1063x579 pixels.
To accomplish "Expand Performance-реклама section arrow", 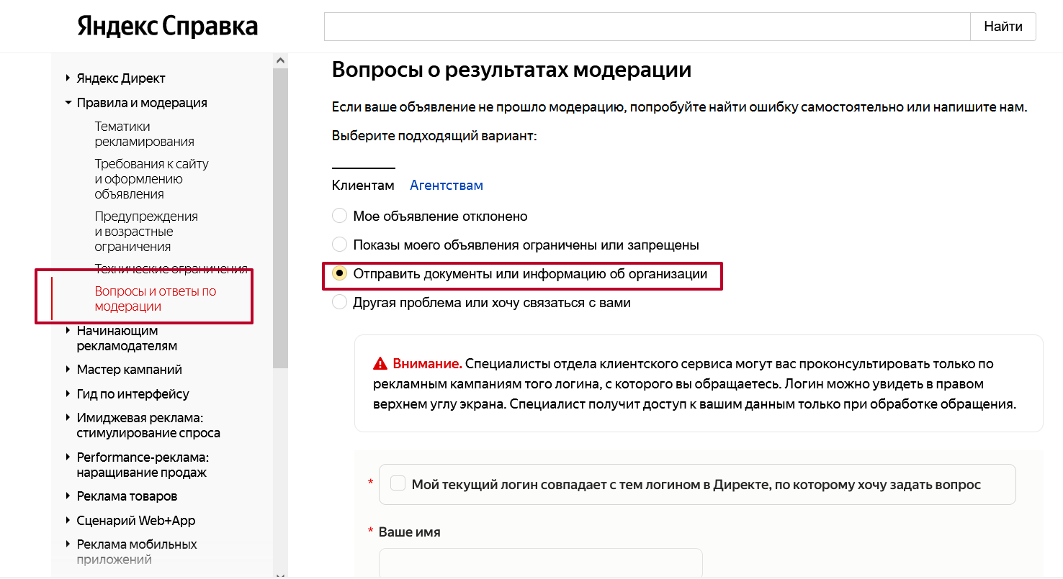I will click(x=68, y=457).
